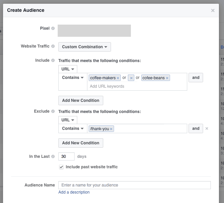Click Add New Condition under Include
Screen dimensions: 224x203
[x=81, y=100]
